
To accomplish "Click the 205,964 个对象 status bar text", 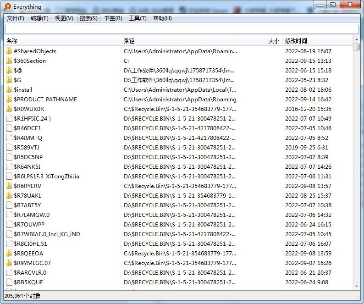I will [22, 296].
